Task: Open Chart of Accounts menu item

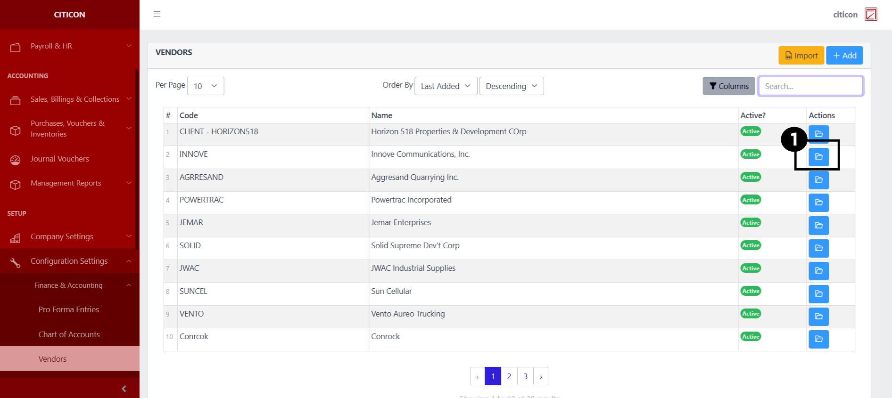Action: tap(69, 334)
